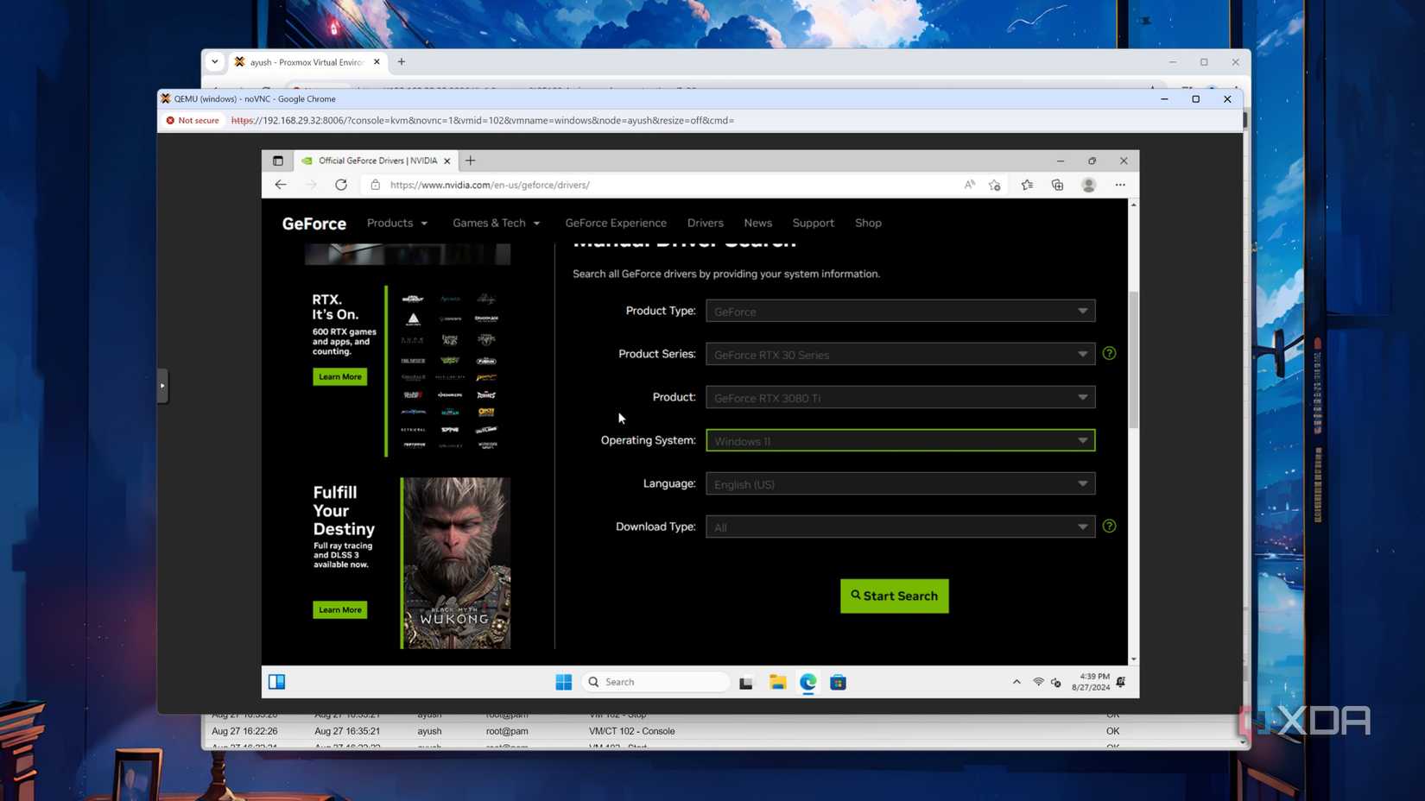Click the Start Search button

point(895,596)
